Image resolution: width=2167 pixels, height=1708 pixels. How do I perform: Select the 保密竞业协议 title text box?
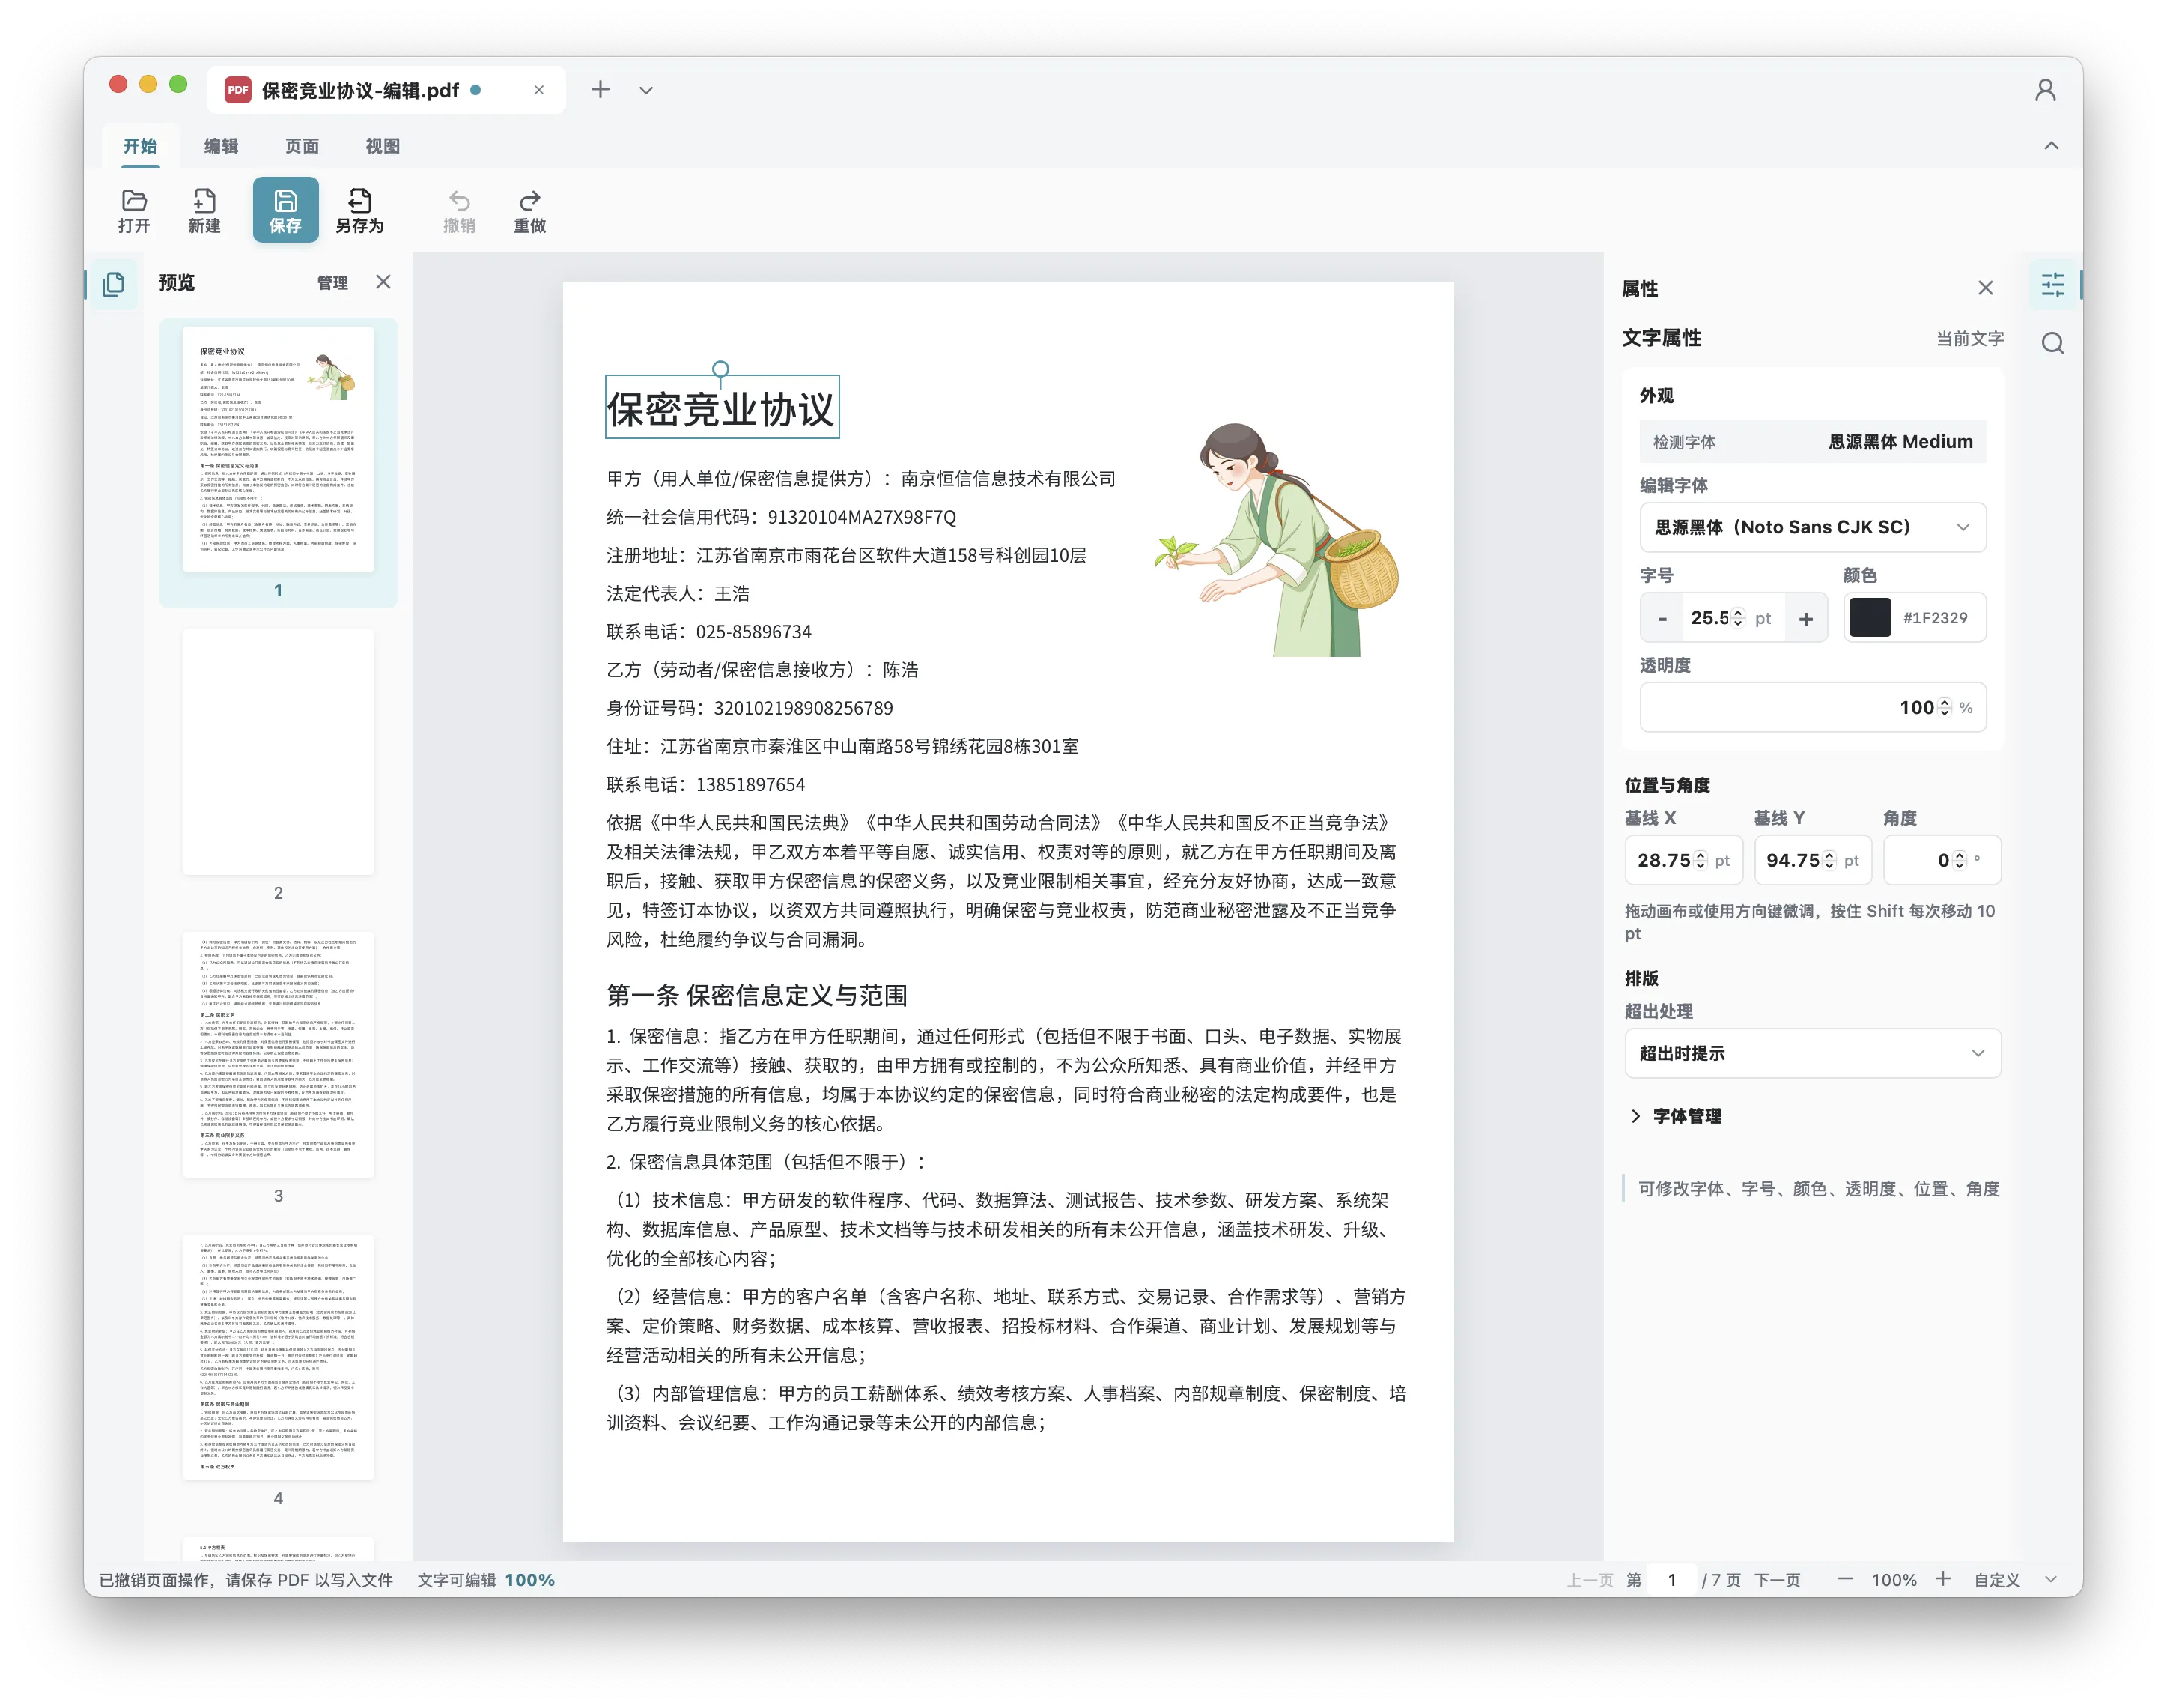[x=722, y=408]
